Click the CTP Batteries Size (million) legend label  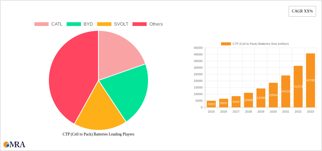(x=261, y=44)
